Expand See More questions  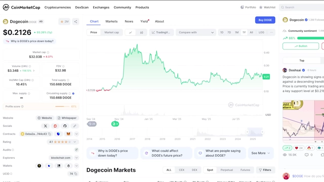(x=261, y=153)
